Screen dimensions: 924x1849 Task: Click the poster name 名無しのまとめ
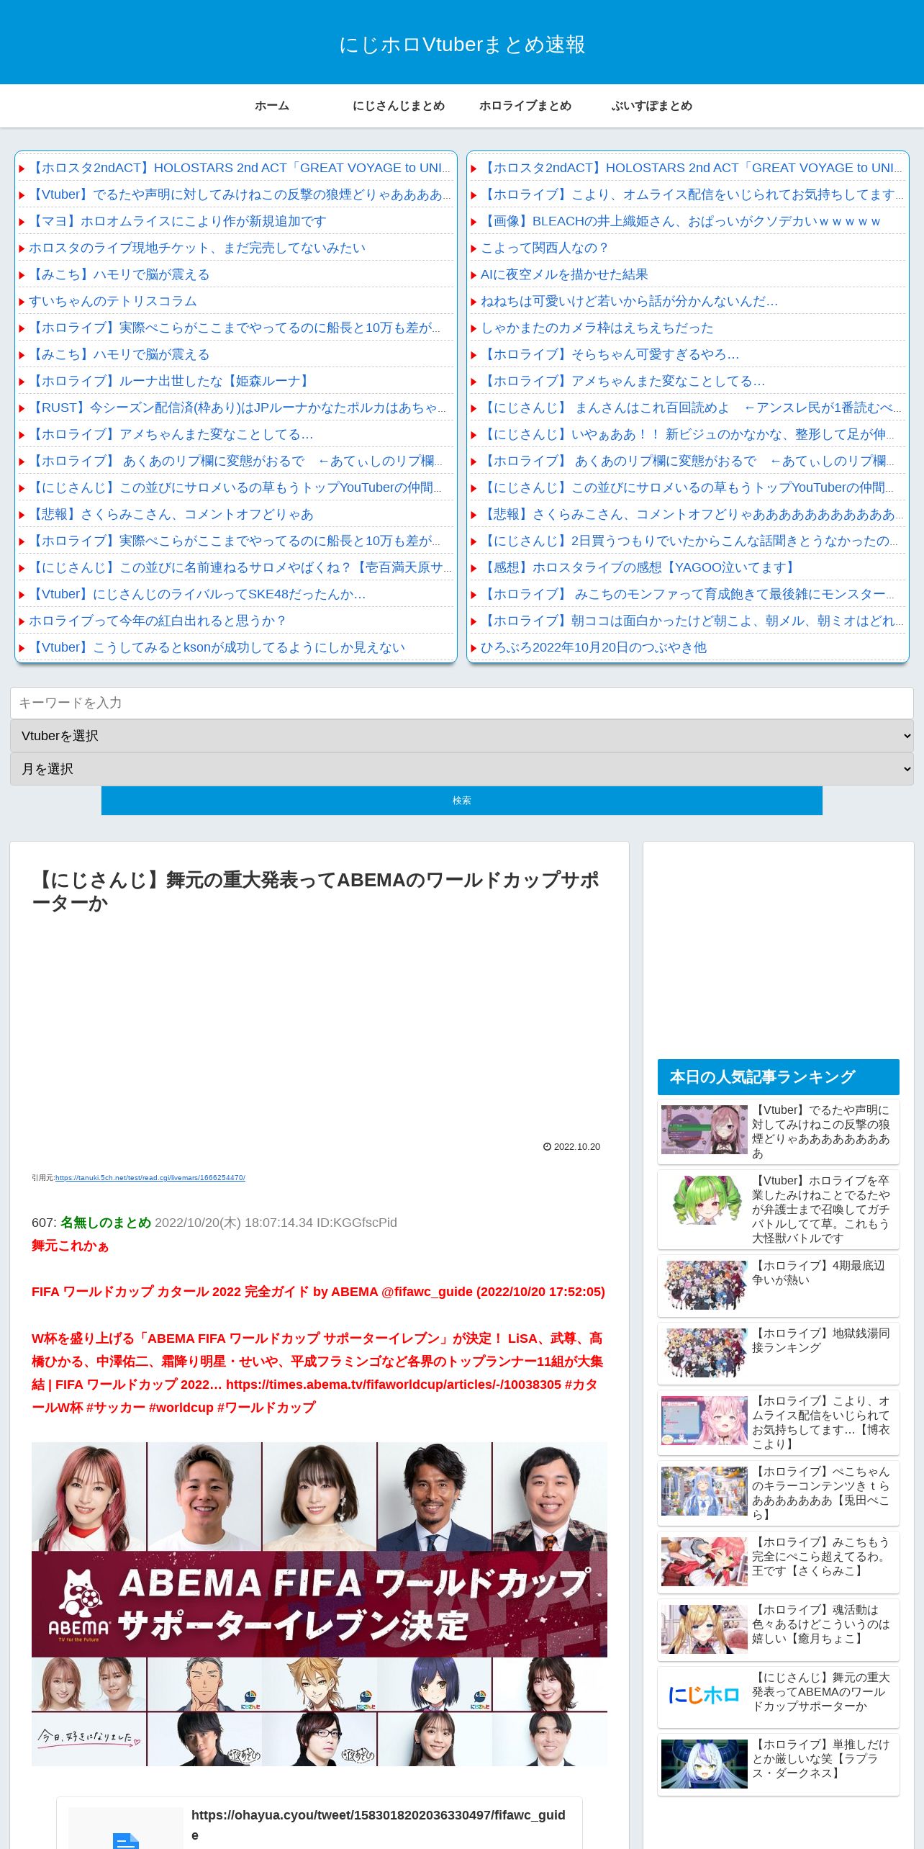coord(106,1223)
